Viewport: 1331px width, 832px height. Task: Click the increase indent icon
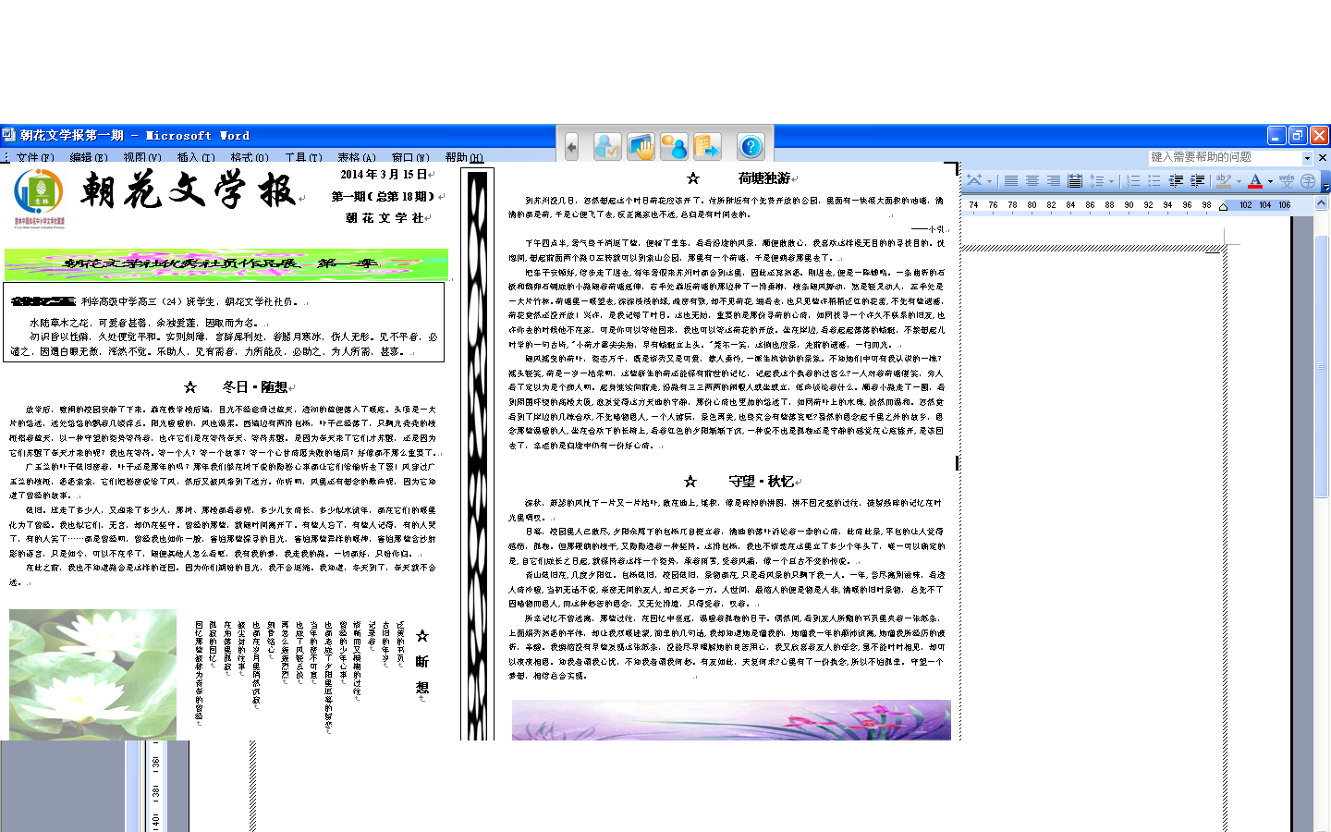[1197, 181]
